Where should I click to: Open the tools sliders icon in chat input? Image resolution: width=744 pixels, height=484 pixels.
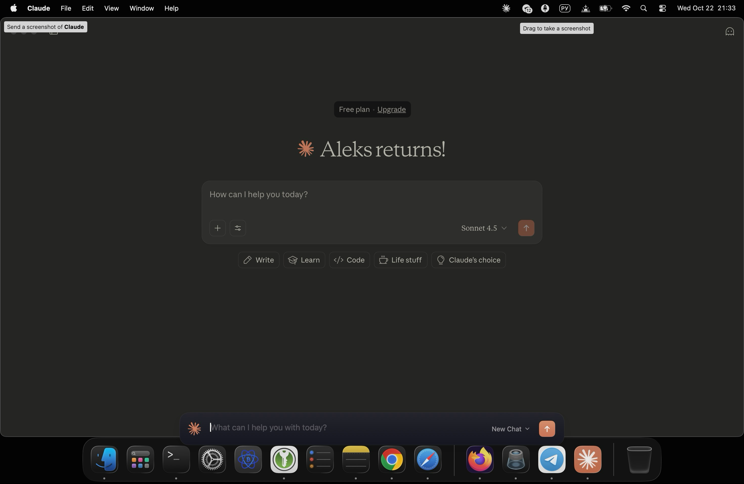click(x=238, y=228)
